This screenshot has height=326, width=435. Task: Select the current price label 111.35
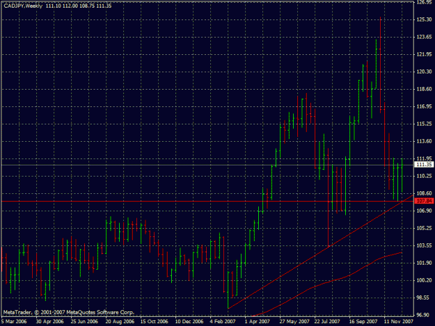click(x=424, y=165)
